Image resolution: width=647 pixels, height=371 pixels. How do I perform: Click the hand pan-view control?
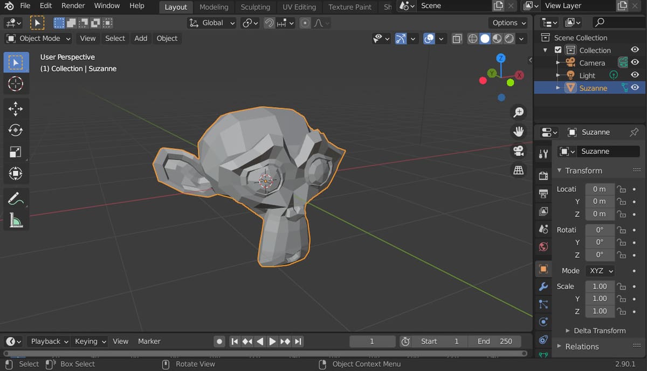(518, 132)
